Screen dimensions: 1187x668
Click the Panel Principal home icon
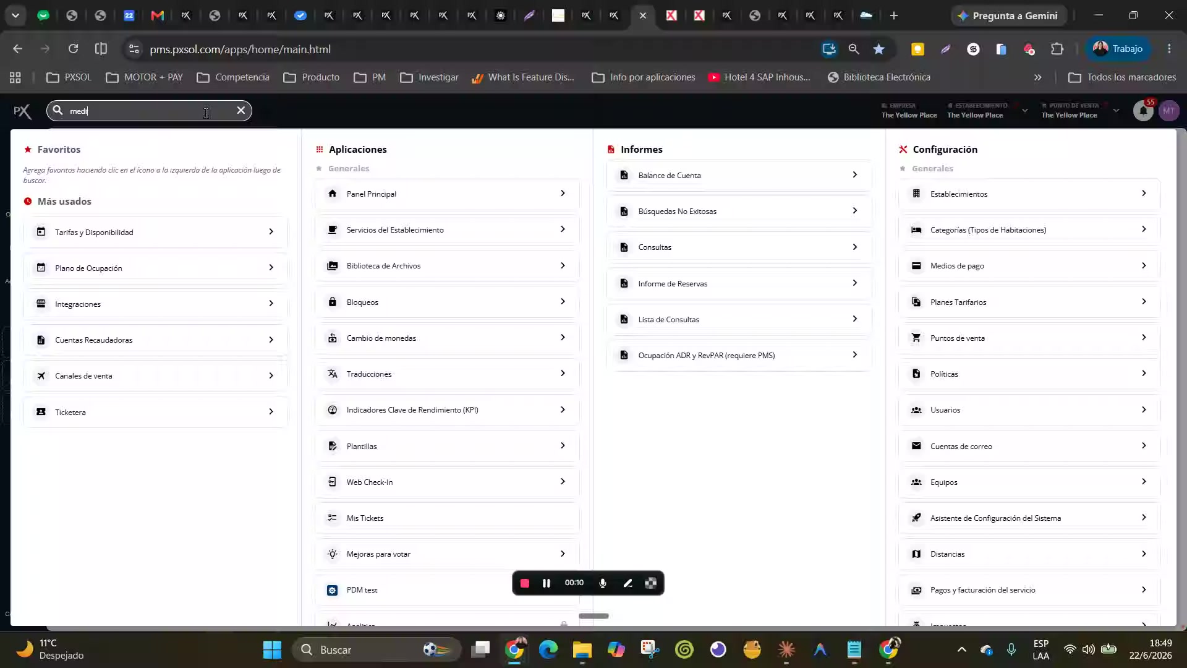click(x=333, y=194)
